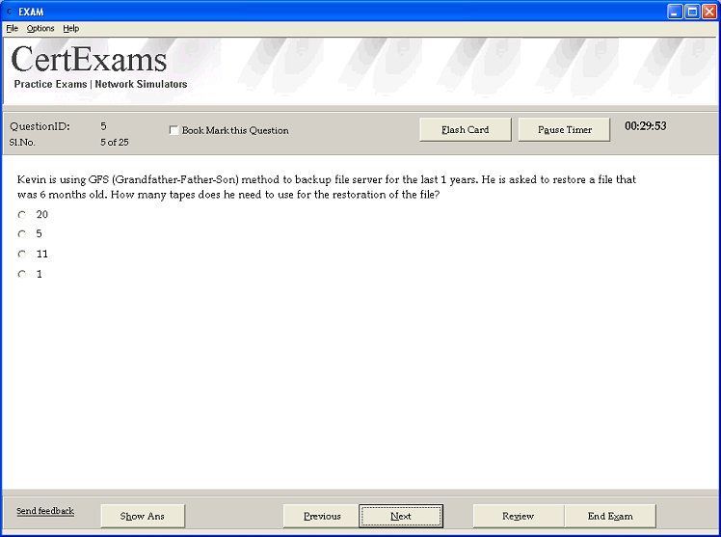This screenshot has width=721, height=537.
Task: Open the Review screen
Action: pyautogui.click(x=519, y=516)
